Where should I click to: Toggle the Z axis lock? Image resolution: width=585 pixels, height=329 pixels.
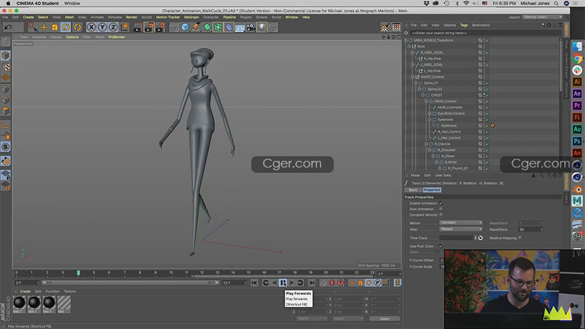coord(114,27)
